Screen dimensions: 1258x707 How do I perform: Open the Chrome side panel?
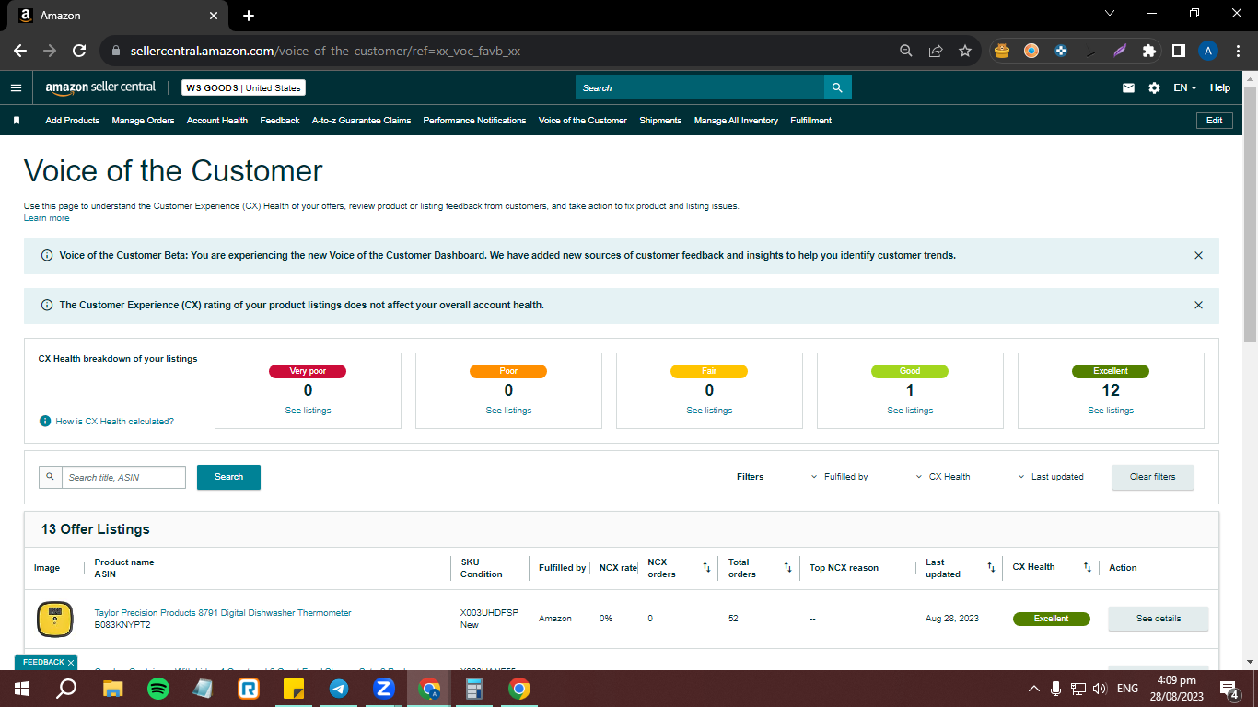click(1178, 51)
